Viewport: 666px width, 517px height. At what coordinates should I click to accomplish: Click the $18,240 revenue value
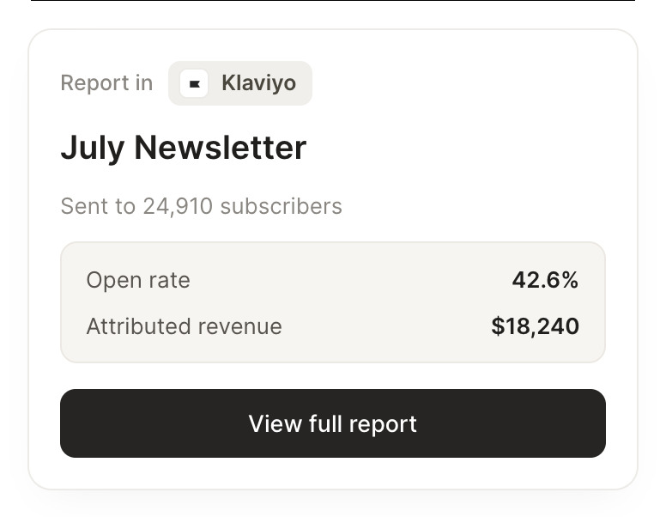coord(536,326)
